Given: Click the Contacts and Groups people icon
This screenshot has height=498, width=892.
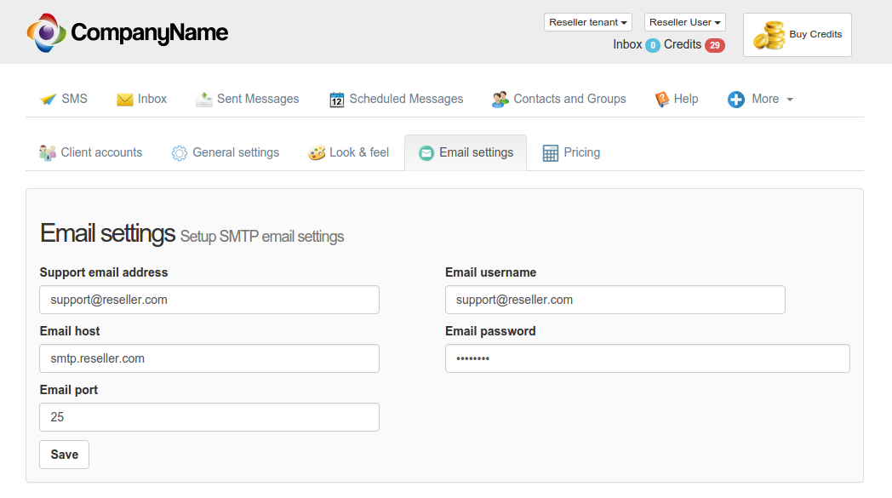Looking at the screenshot, I should click(x=500, y=100).
